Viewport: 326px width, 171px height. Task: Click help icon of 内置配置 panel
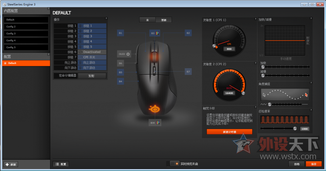(x=48, y=9)
